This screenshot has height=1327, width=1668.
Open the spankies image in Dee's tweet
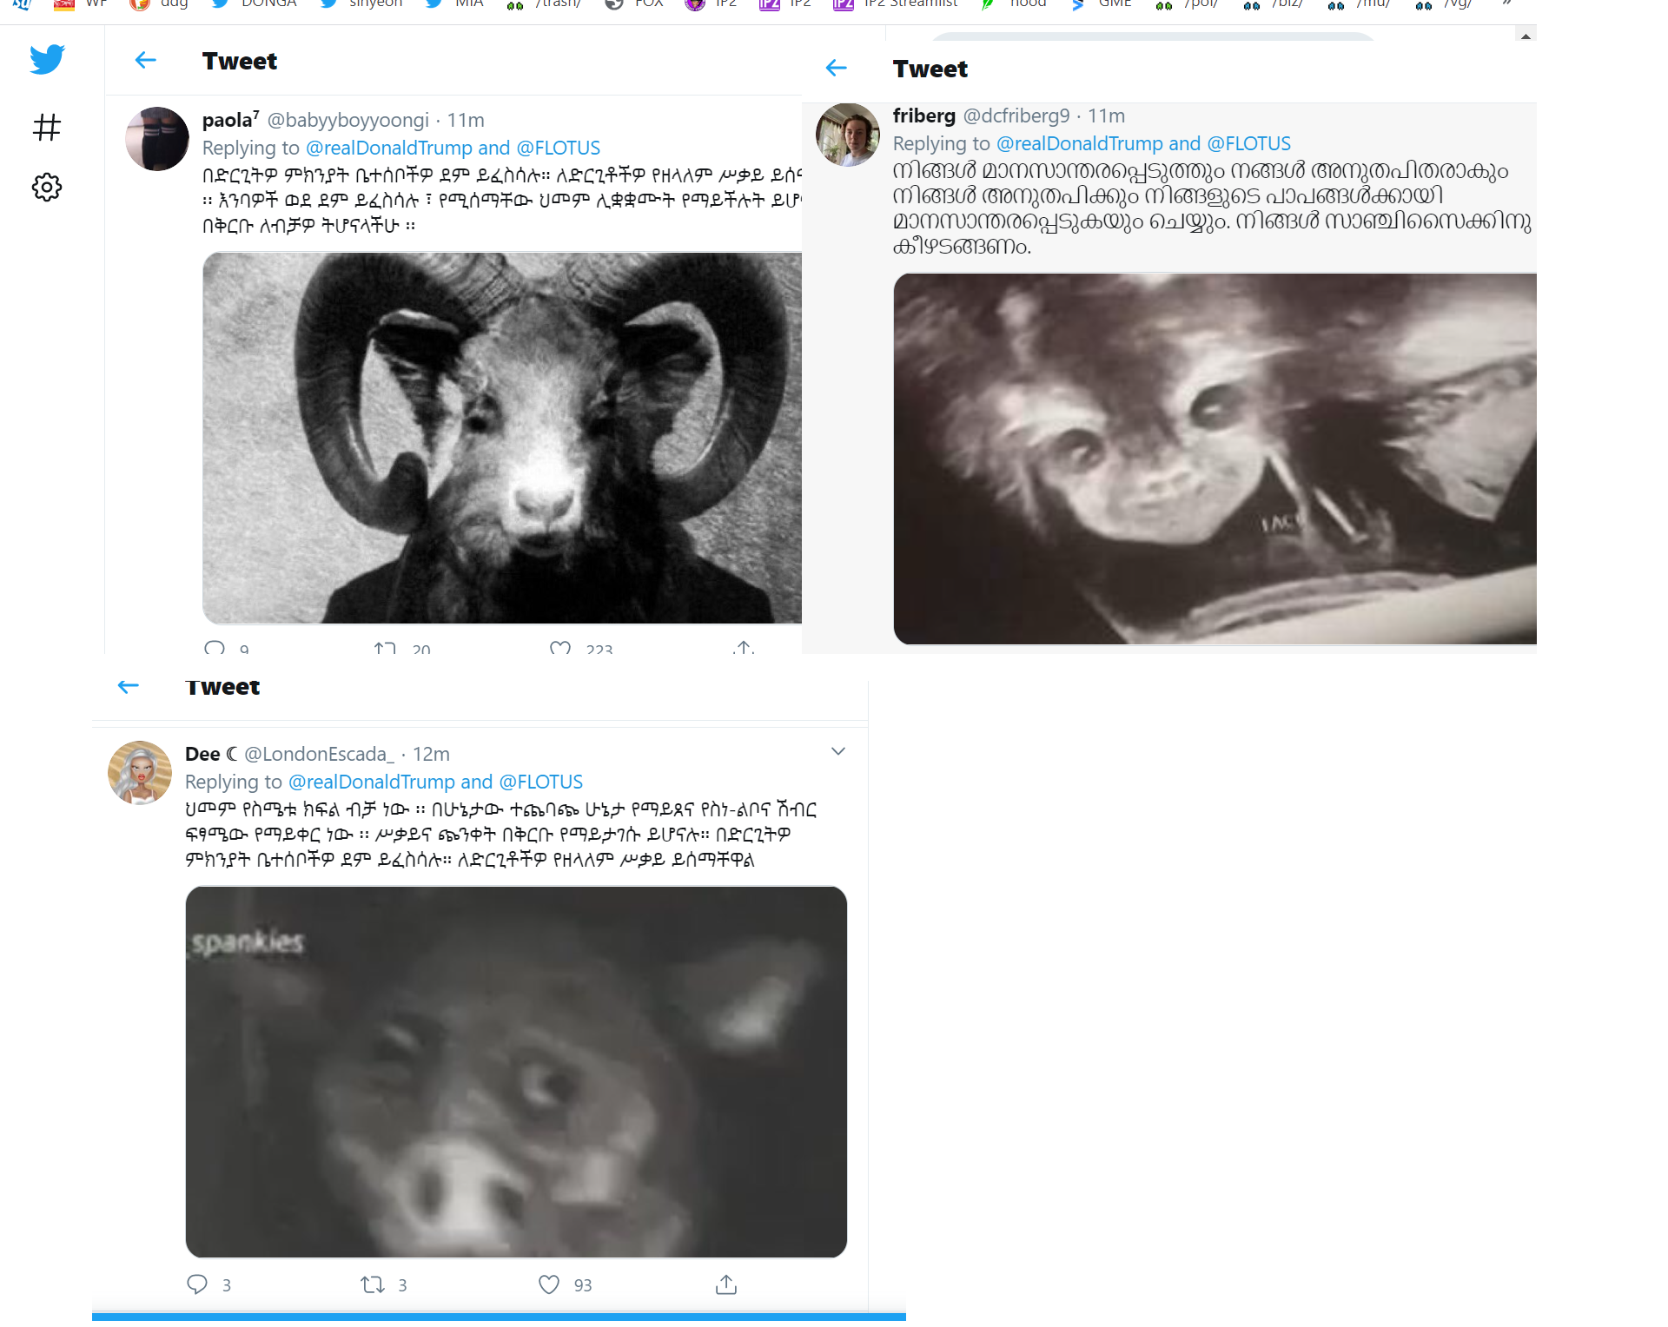(x=516, y=1072)
